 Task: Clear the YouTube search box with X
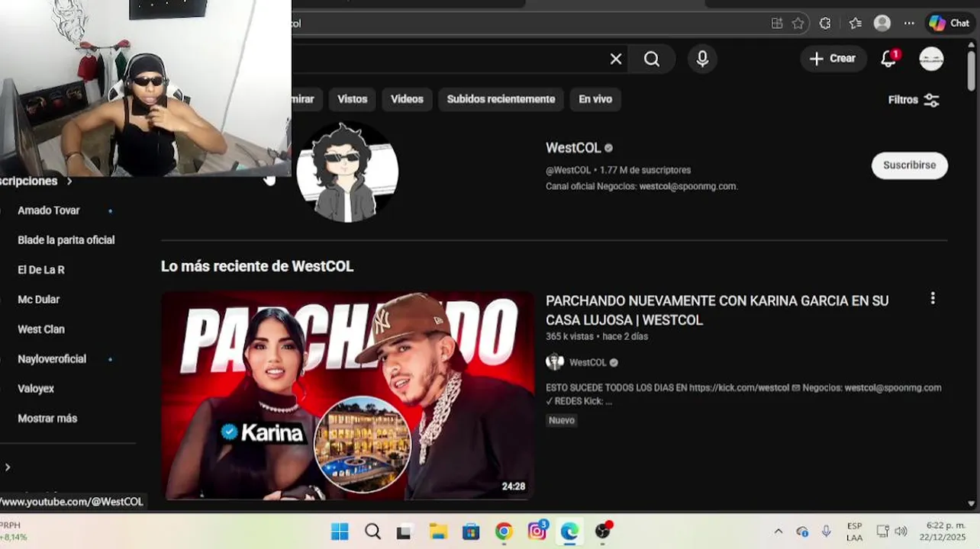(616, 59)
